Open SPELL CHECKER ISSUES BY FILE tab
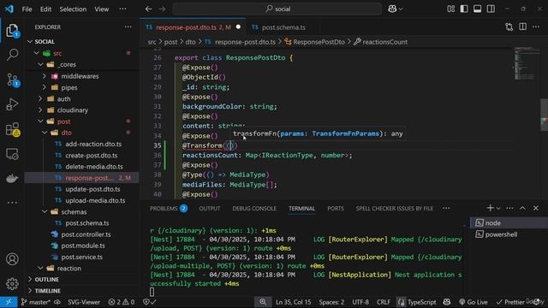This screenshot has width=548, height=308. coord(395,209)
